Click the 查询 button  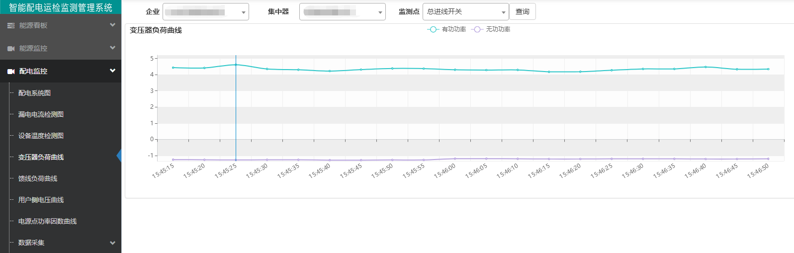click(x=522, y=12)
